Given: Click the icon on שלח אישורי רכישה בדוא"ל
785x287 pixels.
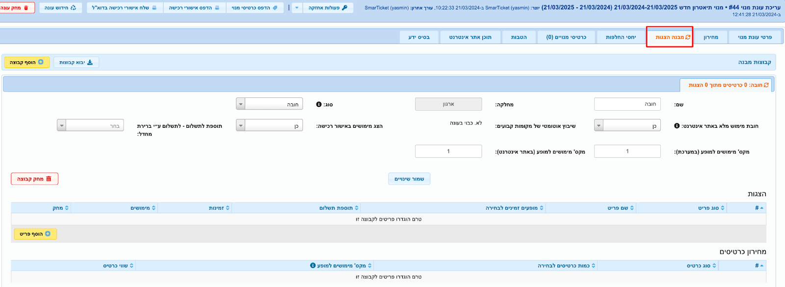Looking at the screenshot, I should tap(154, 8).
